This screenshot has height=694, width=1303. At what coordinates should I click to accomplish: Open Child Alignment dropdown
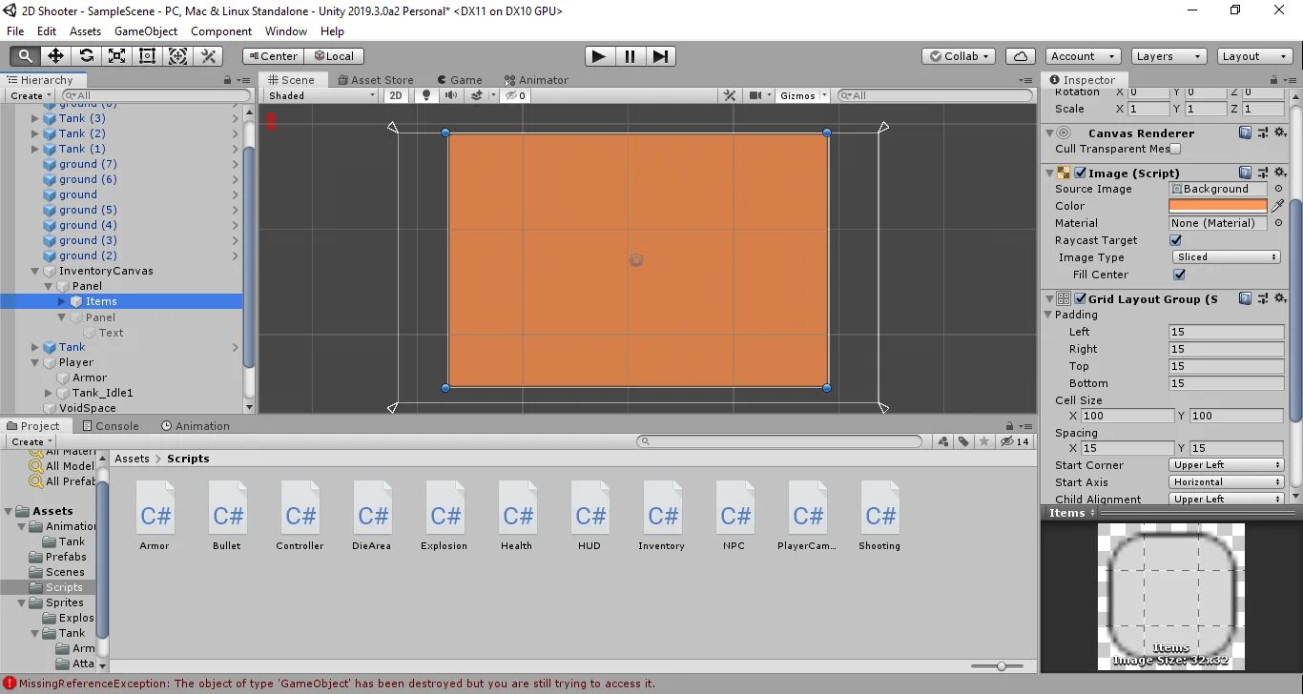pos(1226,499)
